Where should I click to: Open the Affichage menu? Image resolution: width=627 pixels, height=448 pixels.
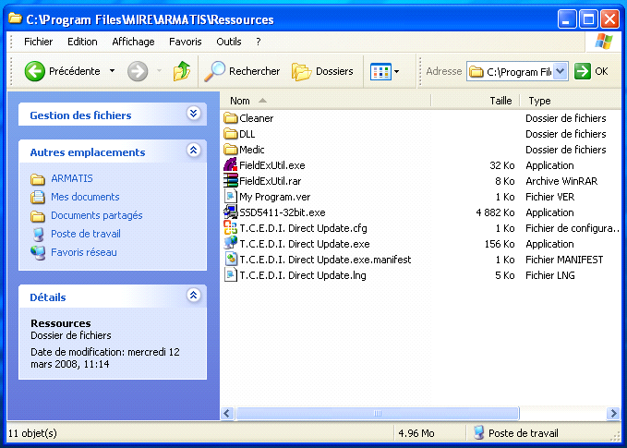coord(133,42)
